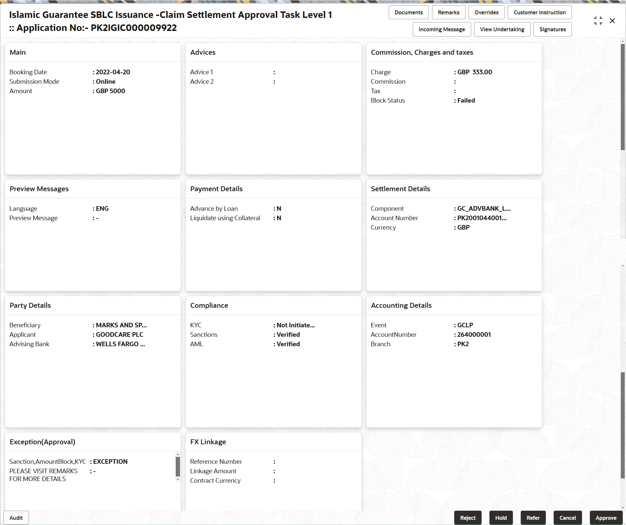Click the collapse-to-windowed-view icon top right
Screen dimensions: 626x525
coord(598,20)
